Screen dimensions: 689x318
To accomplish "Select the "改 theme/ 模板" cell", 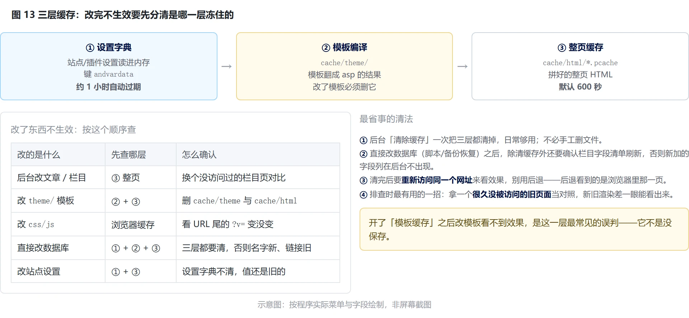I will click(58, 201).
